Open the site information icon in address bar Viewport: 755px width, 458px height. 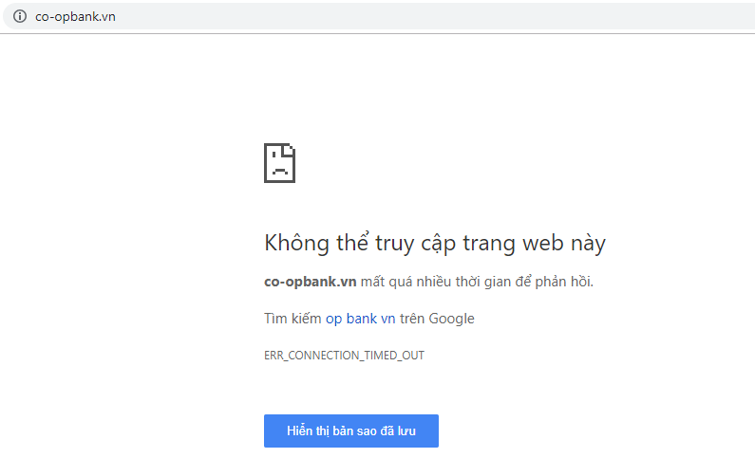coord(20,16)
